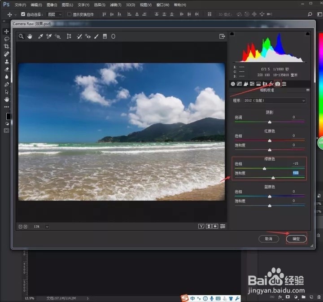Toggle Camera Raw full screen mode icon
This screenshot has height=302, width=323.
[222, 36]
